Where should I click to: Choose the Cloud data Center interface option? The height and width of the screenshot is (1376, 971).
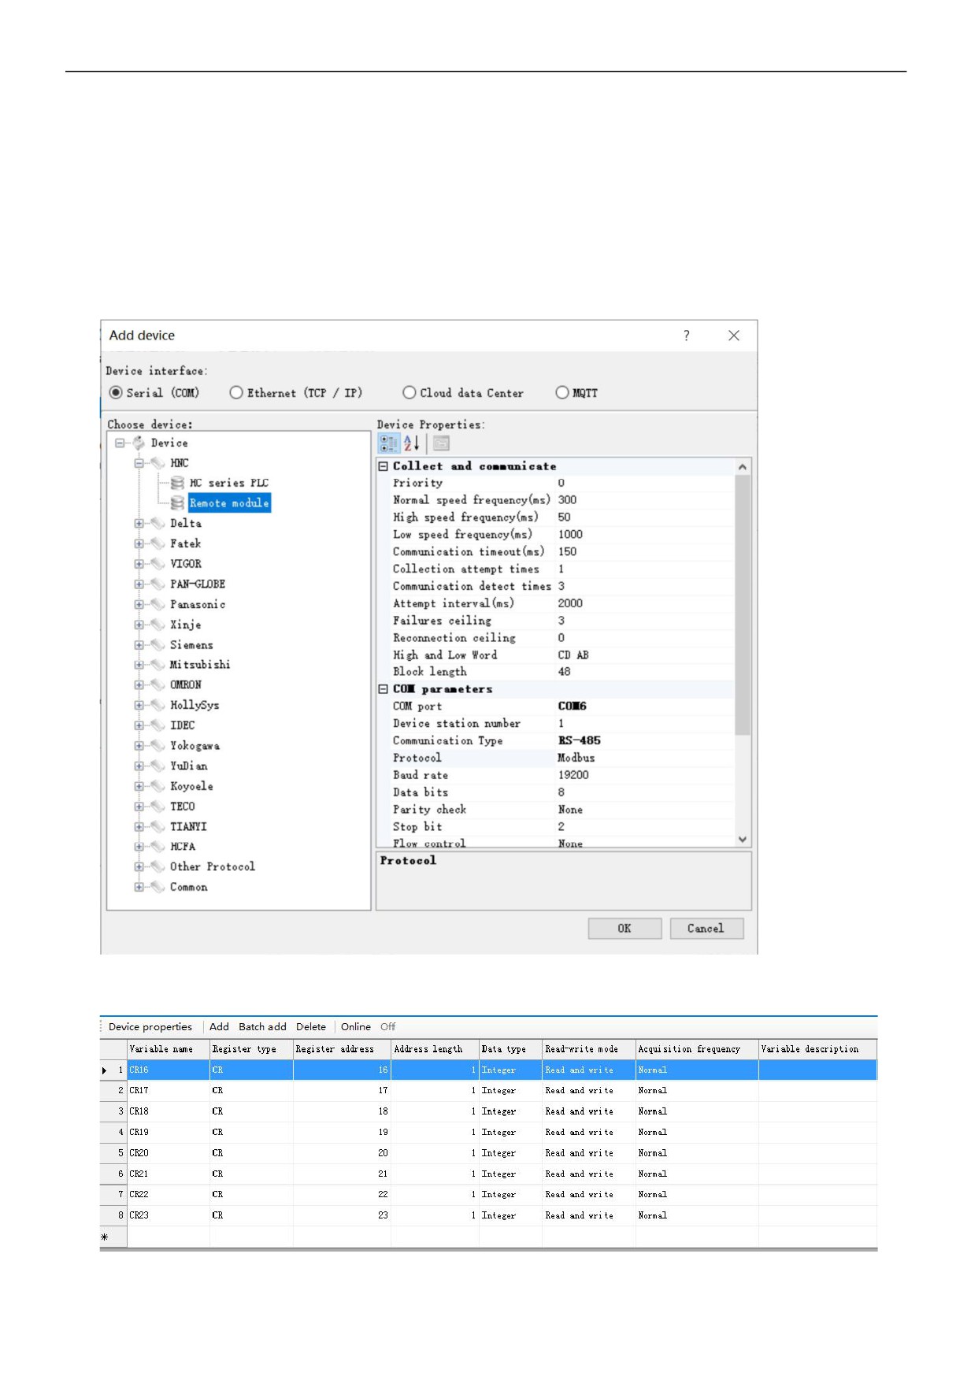[x=409, y=392]
